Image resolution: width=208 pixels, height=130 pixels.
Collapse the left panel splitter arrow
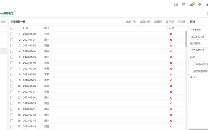coord(8,74)
